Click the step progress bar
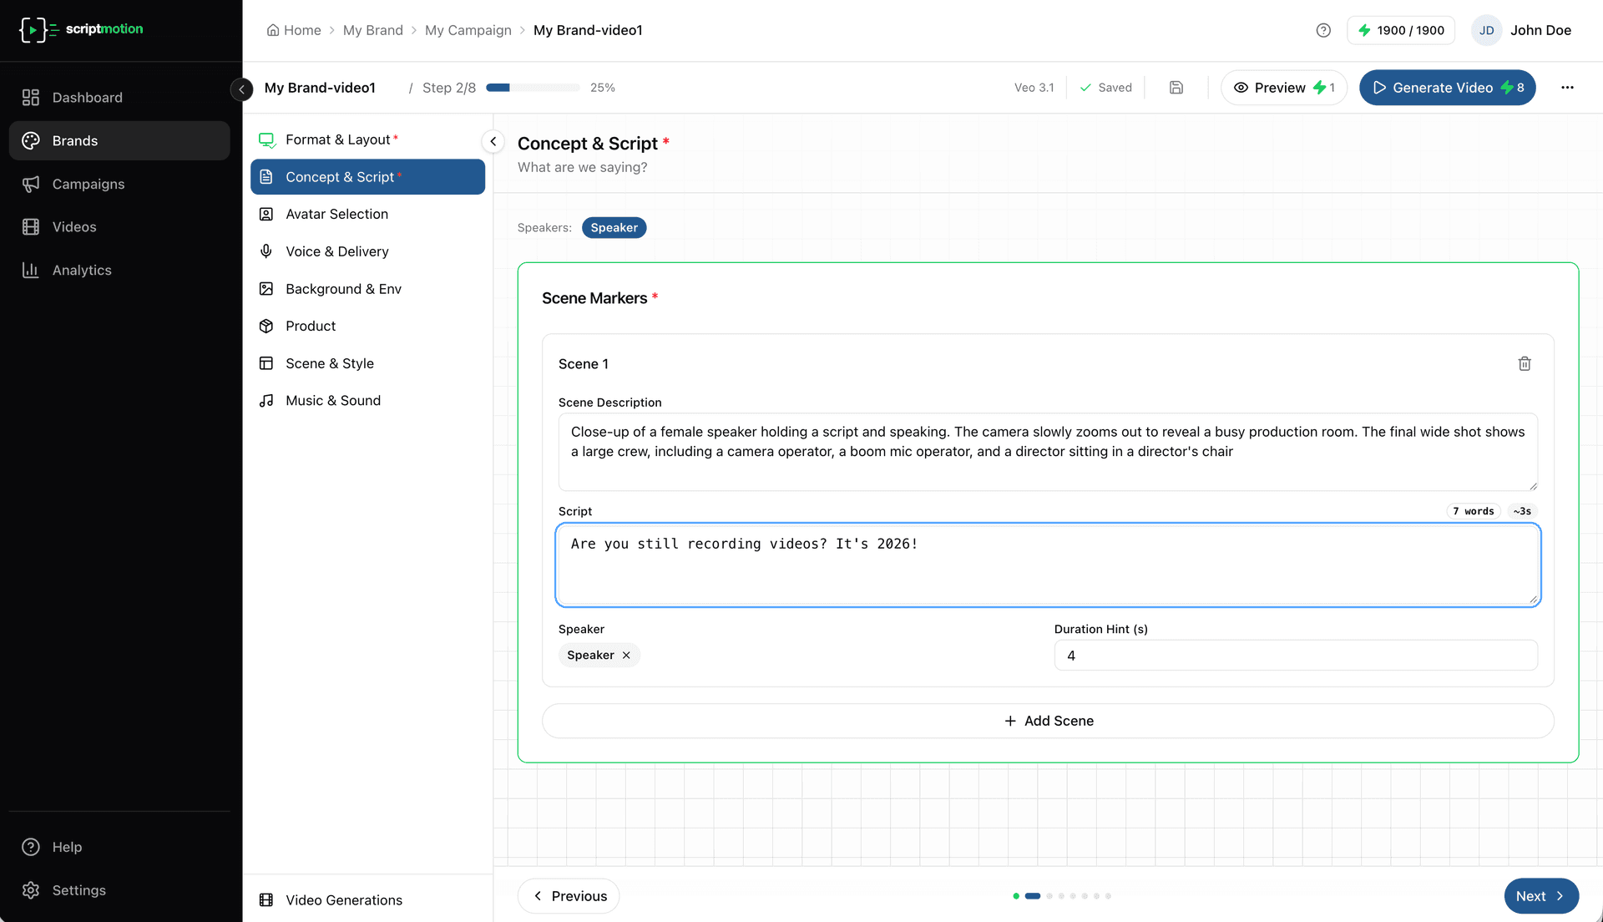 tap(533, 88)
